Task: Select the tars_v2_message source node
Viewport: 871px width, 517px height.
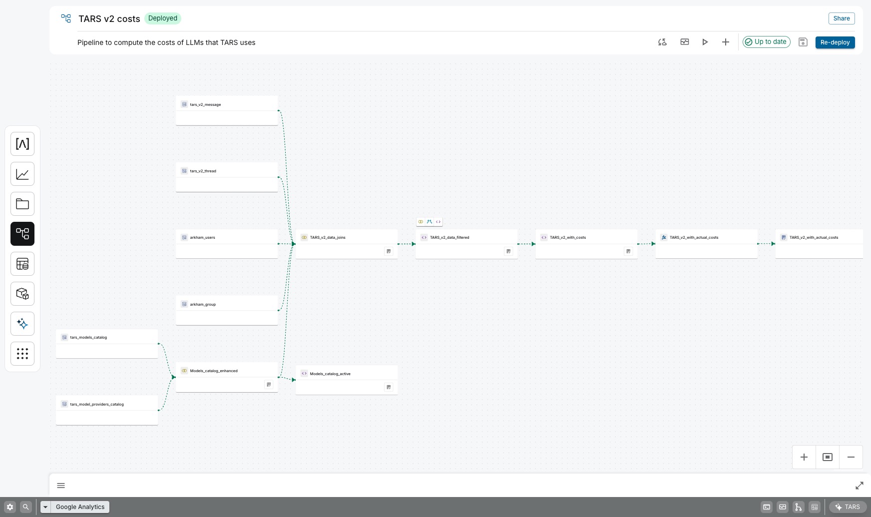Action: coord(227,110)
